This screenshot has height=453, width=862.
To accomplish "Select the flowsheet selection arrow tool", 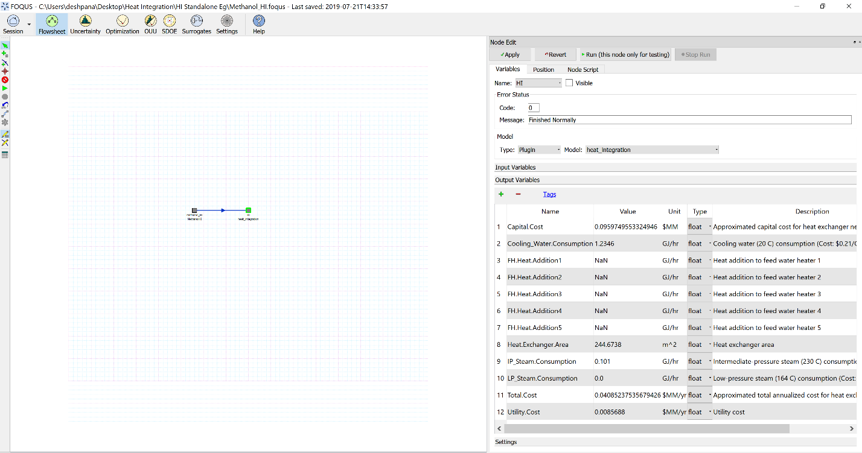I will click(x=5, y=44).
